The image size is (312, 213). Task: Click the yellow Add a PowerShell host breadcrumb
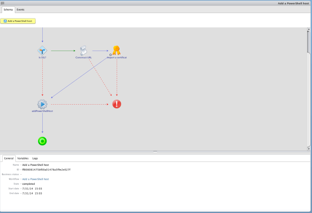[18, 21]
